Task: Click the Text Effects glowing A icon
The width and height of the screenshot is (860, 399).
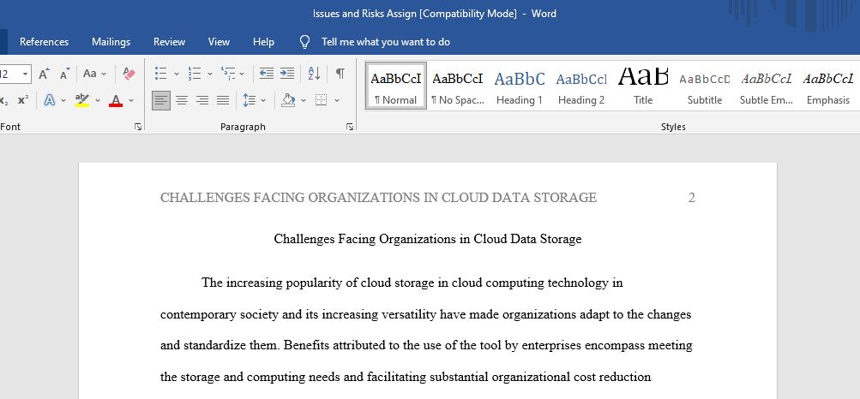Action: point(50,100)
